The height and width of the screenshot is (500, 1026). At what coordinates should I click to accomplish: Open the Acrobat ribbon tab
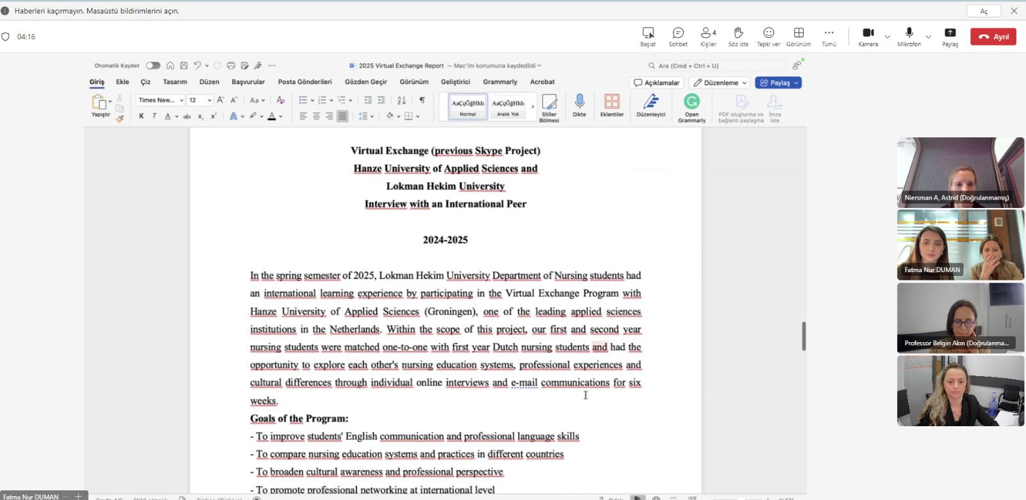pos(542,82)
